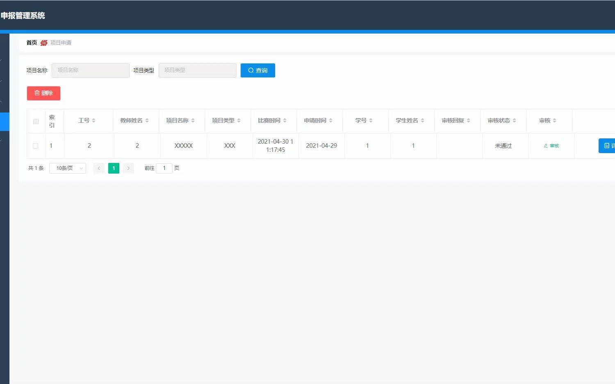Open the 10条/页 page size dropdown

[x=68, y=168]
